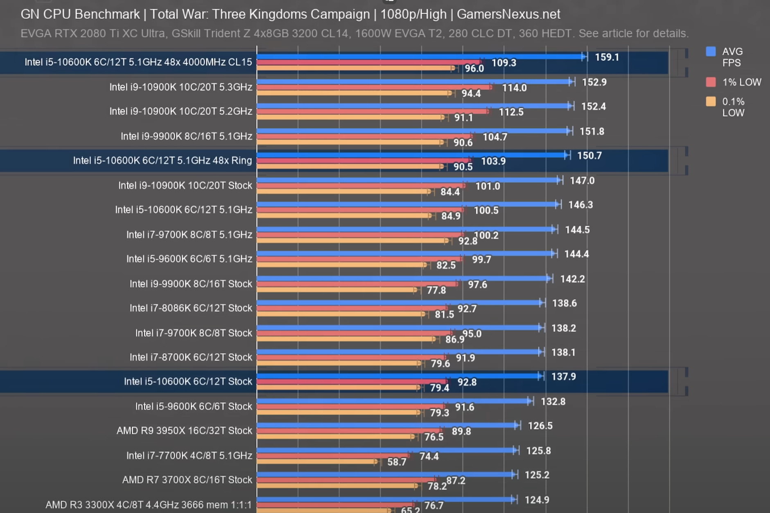
Task: Select the 'Intel i7-9700K 8C/8T 5.1GHz' label
Action: point(189,235)
